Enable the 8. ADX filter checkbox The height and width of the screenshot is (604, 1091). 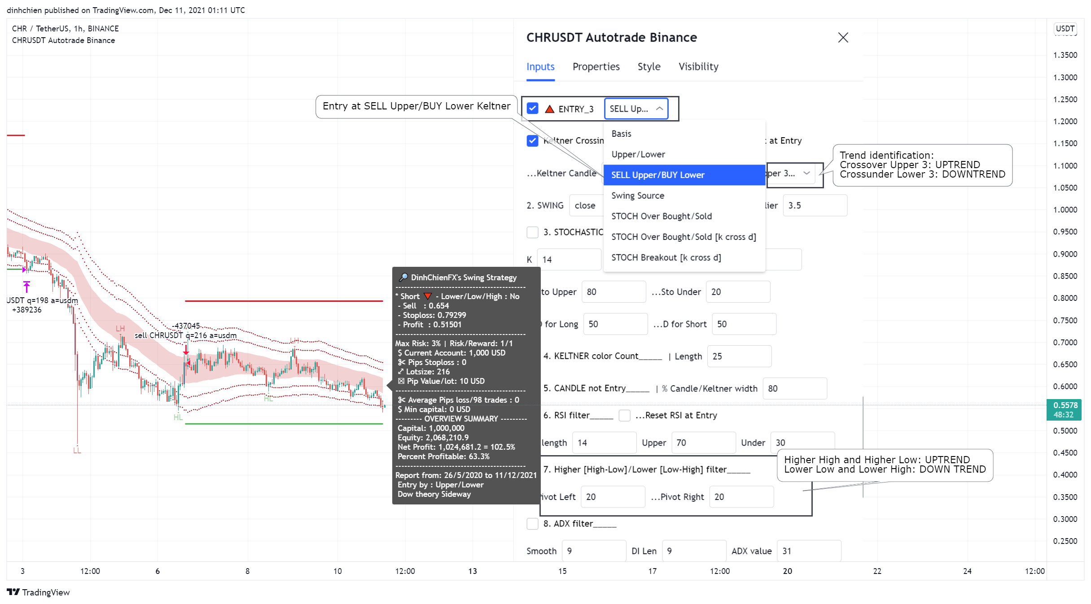click(x=532, y=523)
